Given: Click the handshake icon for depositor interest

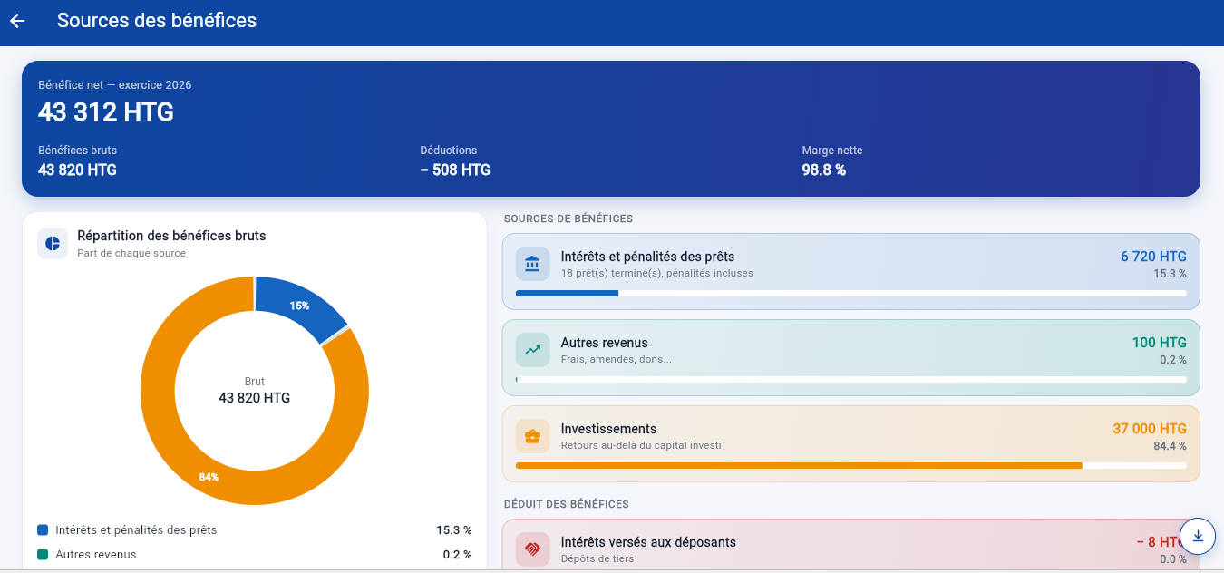Looking at the screenshot, I should coord(532,549).
